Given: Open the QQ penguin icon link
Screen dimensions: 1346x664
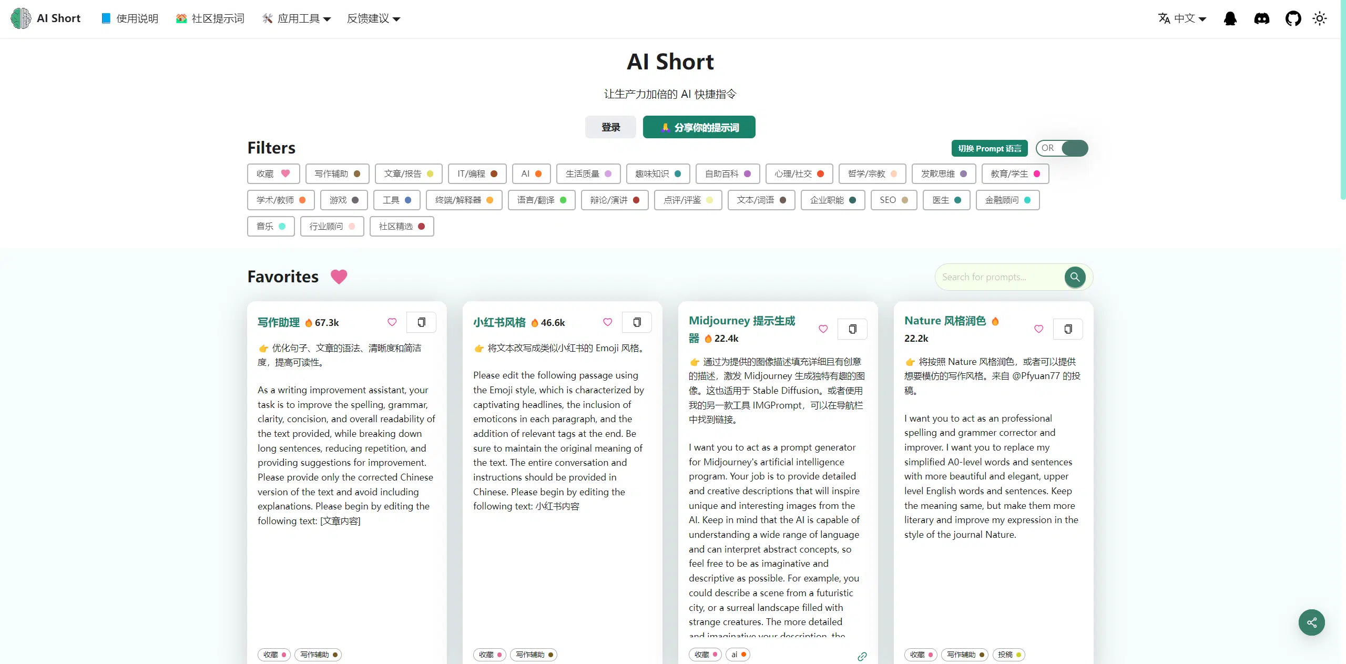Looking at the screenshot, I should [x=1230, y=19].
